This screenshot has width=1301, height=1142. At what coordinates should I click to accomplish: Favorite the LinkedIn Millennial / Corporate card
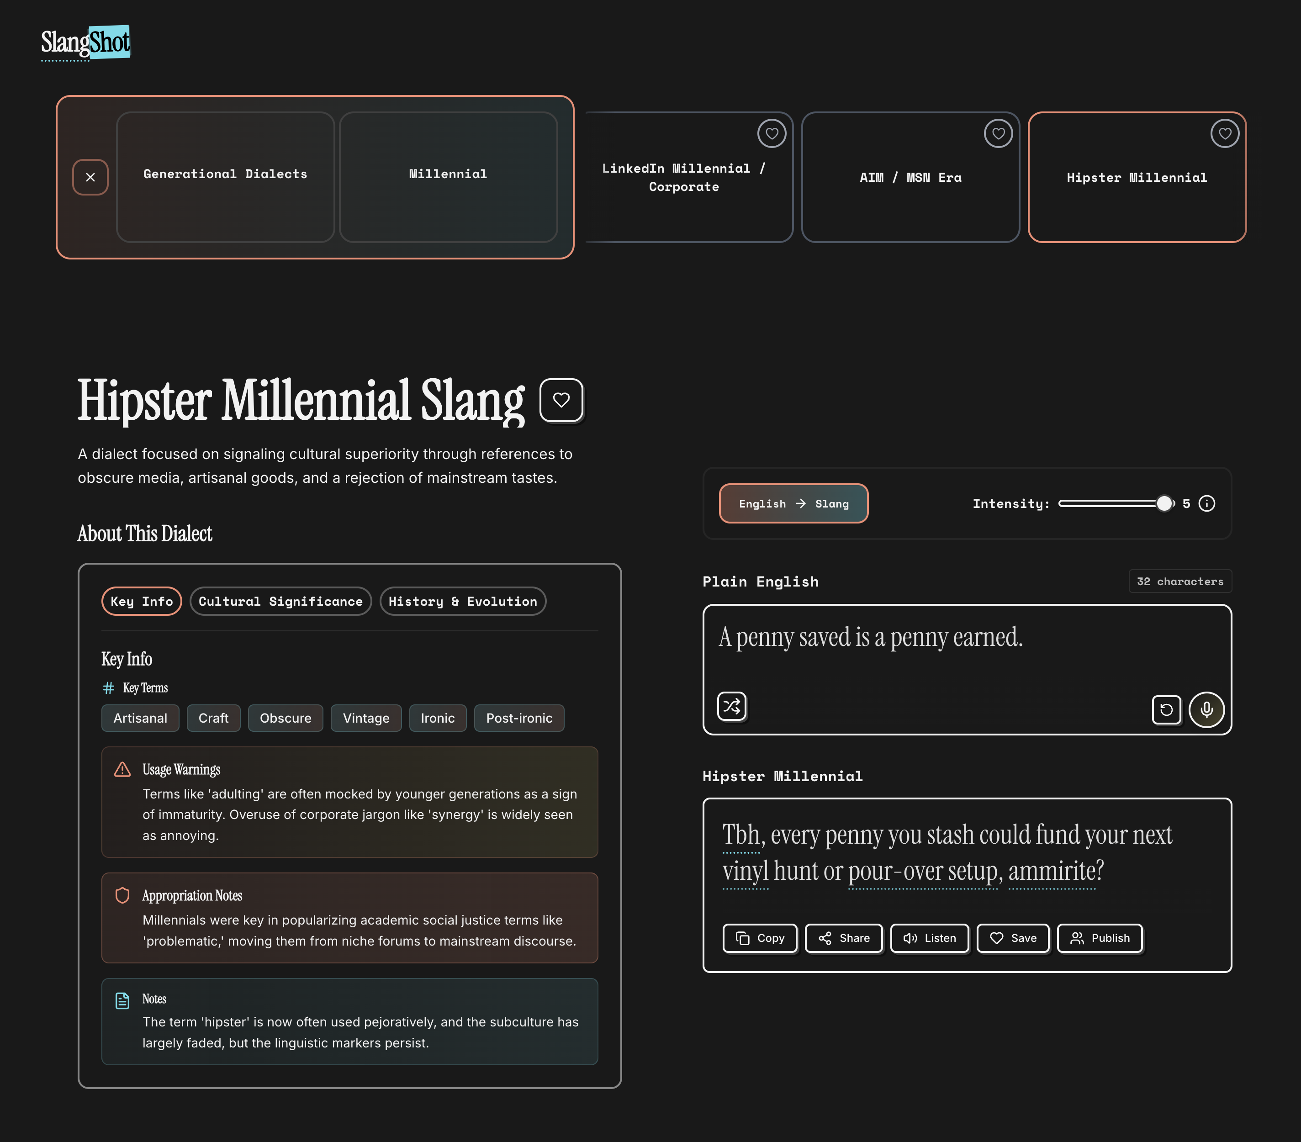[772, 134]
